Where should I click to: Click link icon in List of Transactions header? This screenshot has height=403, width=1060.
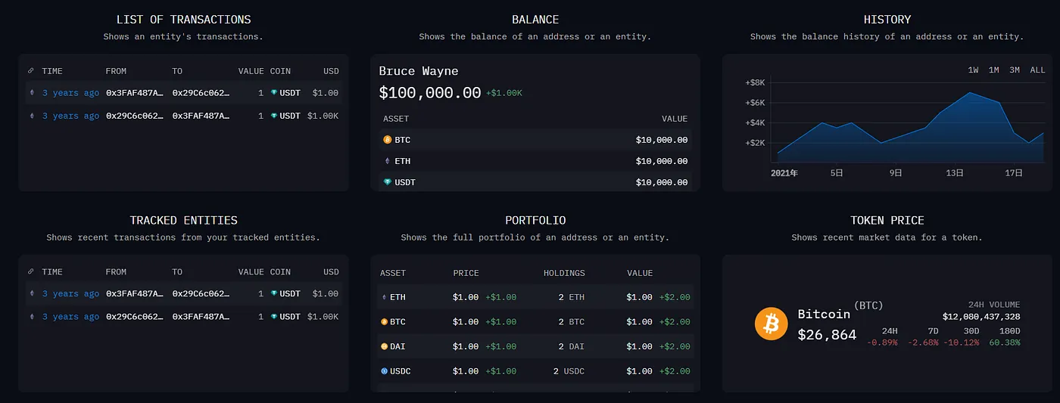click(31, 71)
